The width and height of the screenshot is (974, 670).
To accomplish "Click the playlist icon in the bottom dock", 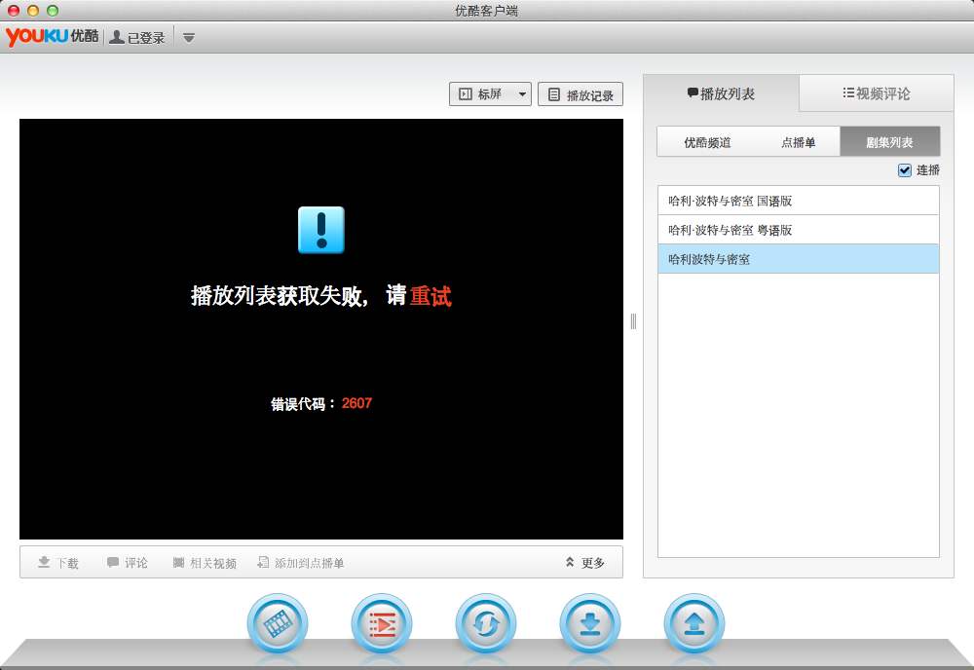I will (382, 623).
